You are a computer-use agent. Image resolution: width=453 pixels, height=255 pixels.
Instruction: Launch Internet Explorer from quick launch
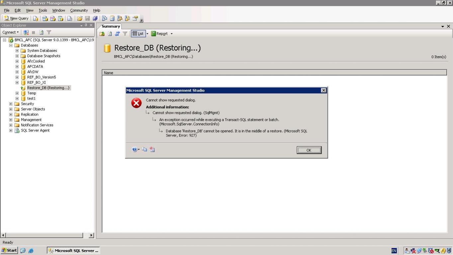point(31,251)
